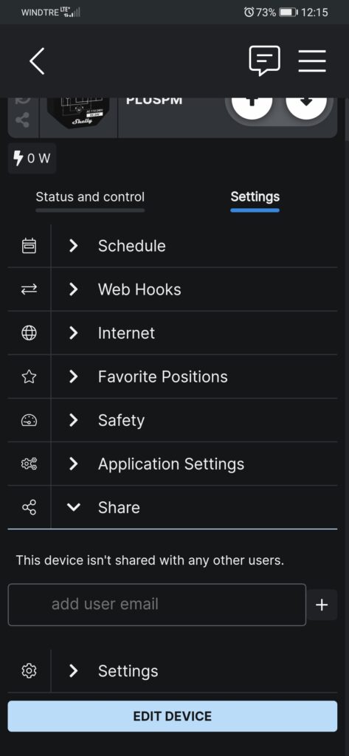
Task: Open the hamburger menu
Action: [x=312, y=61]
